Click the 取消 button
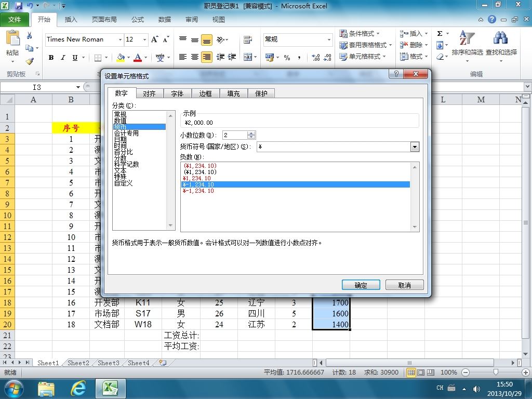Viewport: 532px width, 399px height. click(404, 285)
